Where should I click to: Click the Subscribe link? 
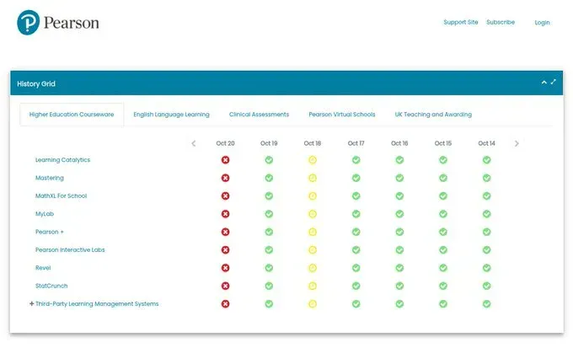(501, 23)
